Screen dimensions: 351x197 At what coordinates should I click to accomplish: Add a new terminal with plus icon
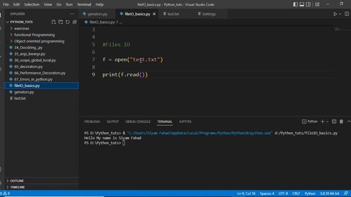tap(322, 121)
